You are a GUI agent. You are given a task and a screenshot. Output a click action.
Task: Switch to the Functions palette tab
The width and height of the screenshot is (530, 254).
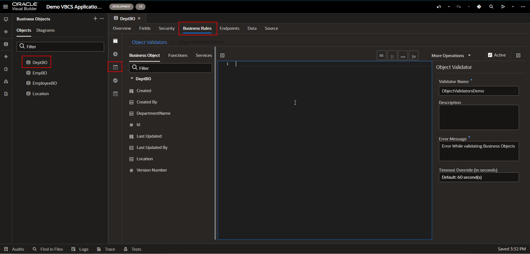[x=178, y=55]
